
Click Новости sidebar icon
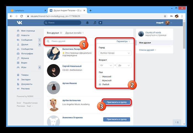click(18, 35)
